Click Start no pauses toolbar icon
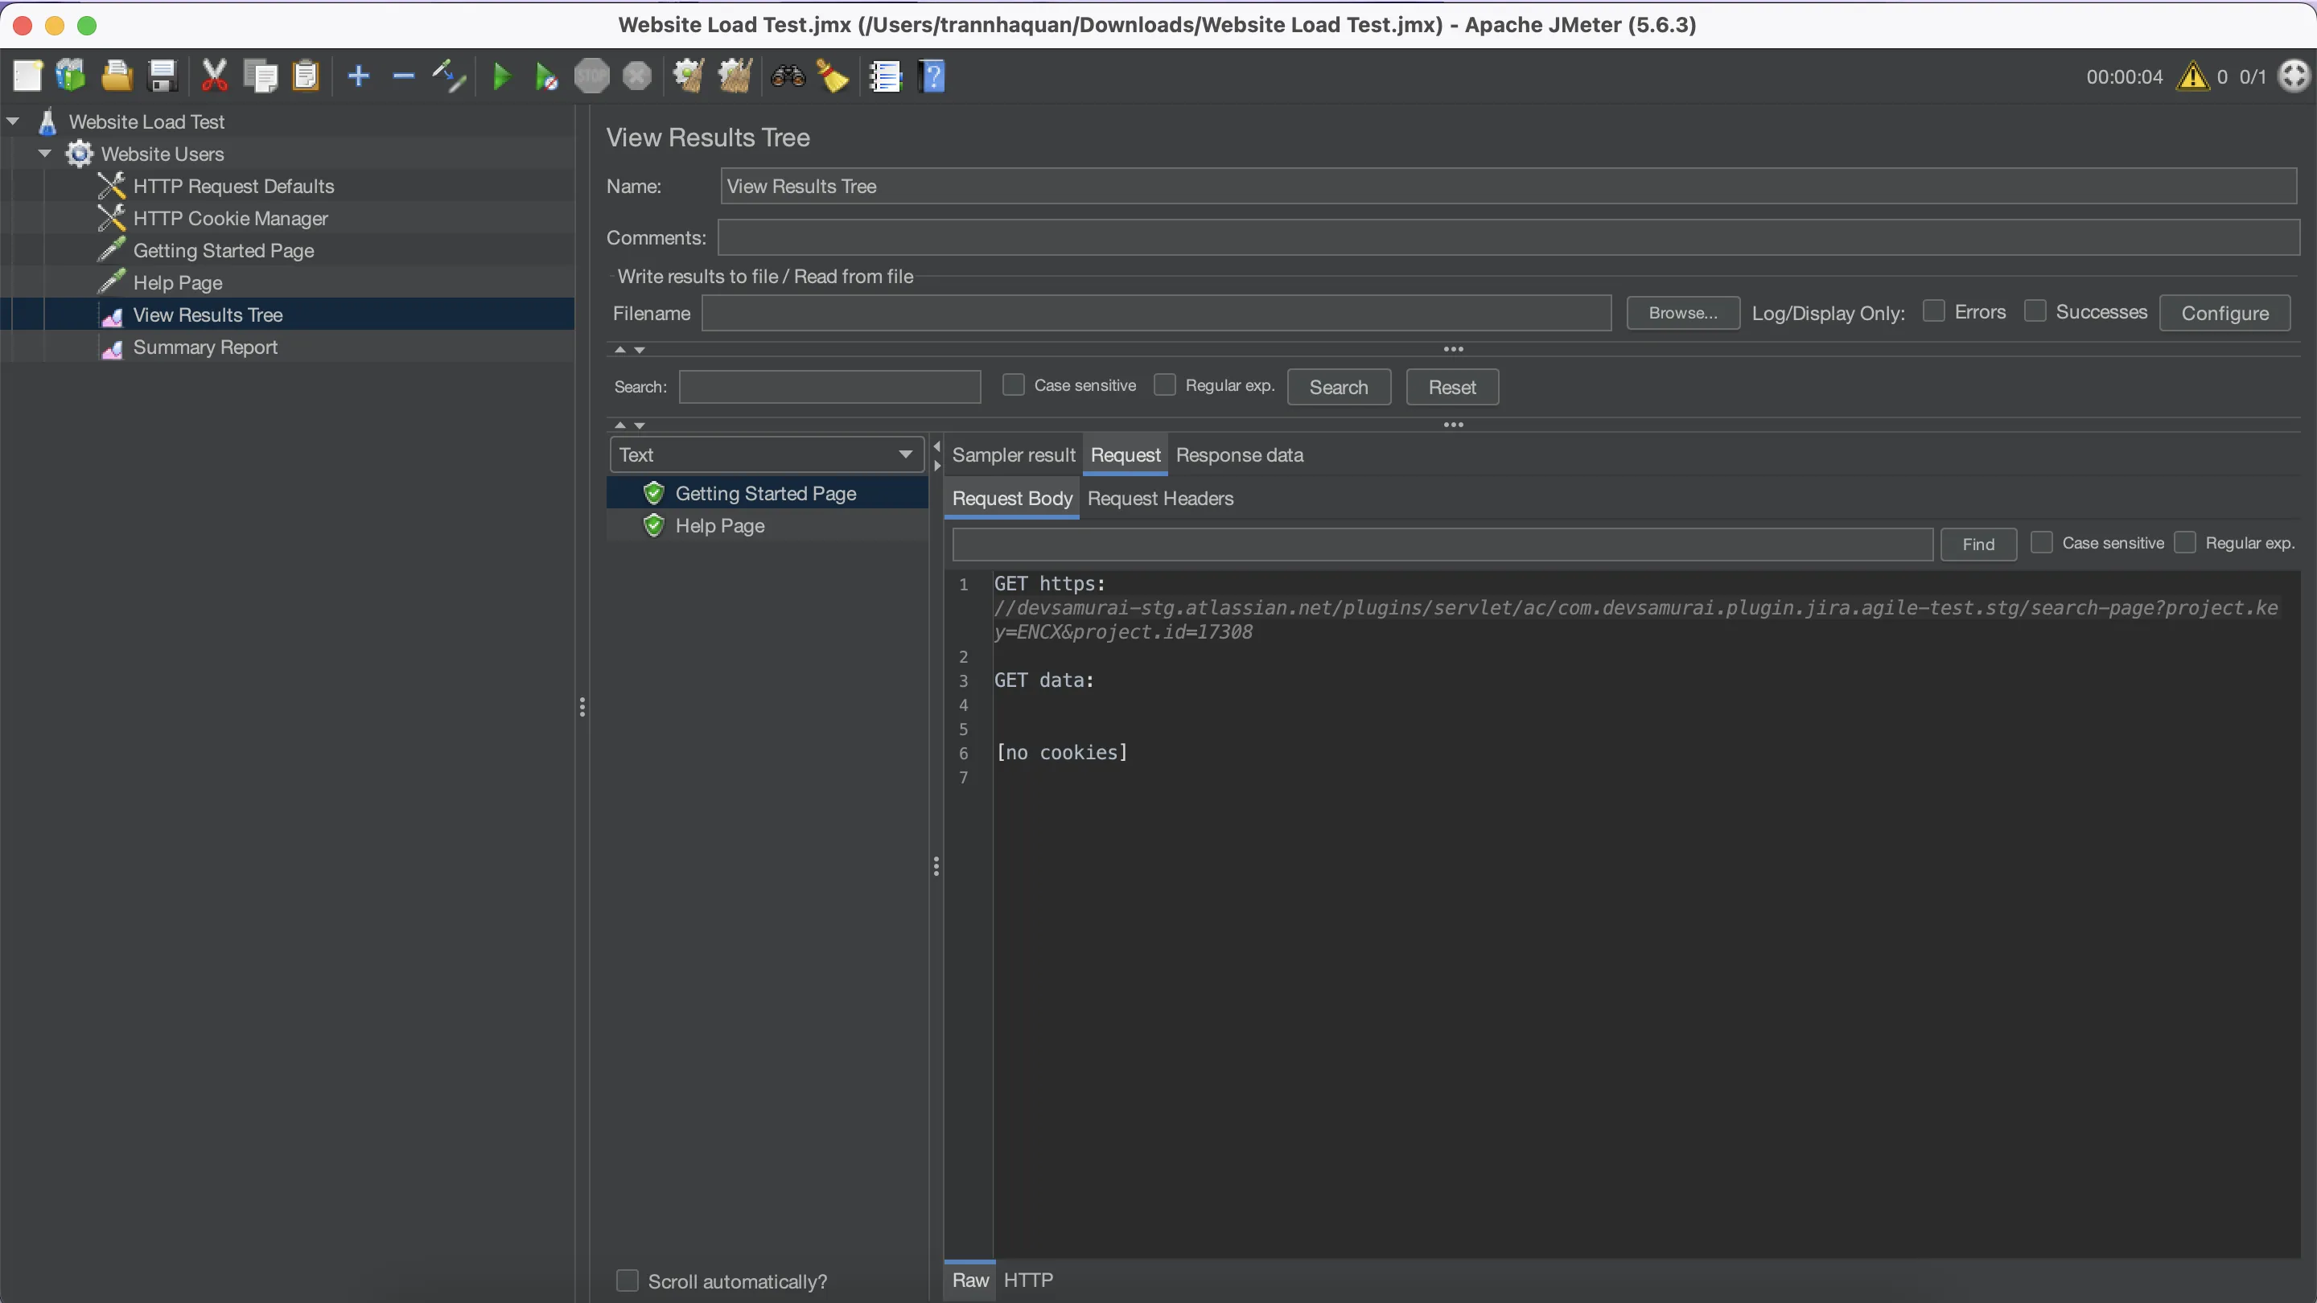This screenshot has width=2317, height=1303. pyautogui.click(x=546, y=76)
